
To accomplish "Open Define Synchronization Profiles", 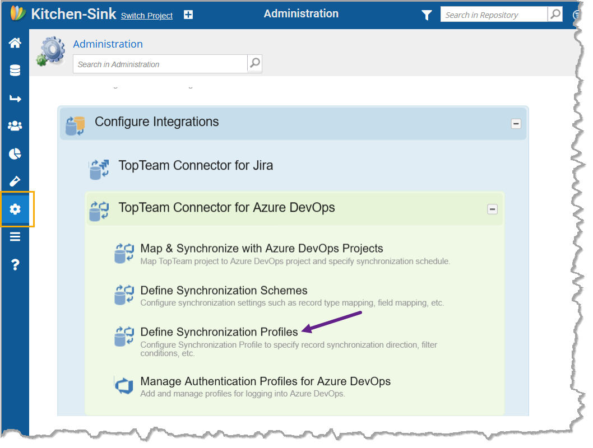I will click(x=219, y=332).
